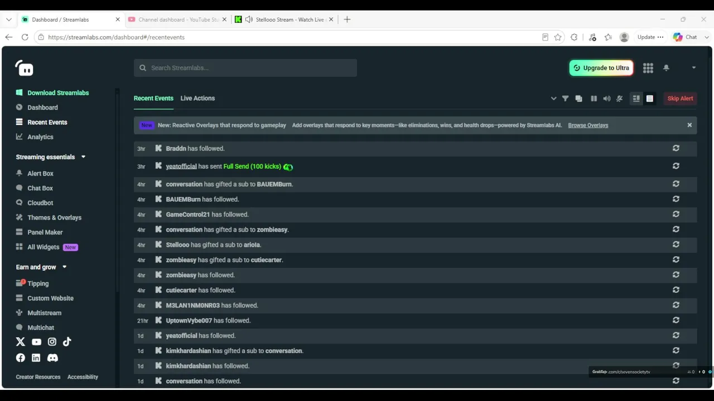Open Multistream in the sidebar
The width and height of the screenshot is (714, 401).
coord(44,313)
